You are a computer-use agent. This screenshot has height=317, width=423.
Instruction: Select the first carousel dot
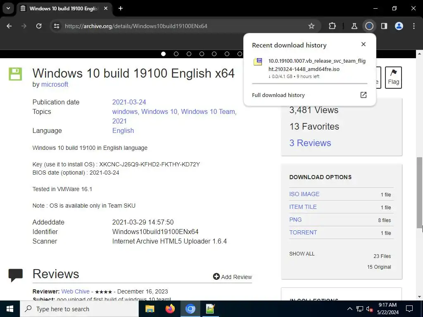(163, 54)
